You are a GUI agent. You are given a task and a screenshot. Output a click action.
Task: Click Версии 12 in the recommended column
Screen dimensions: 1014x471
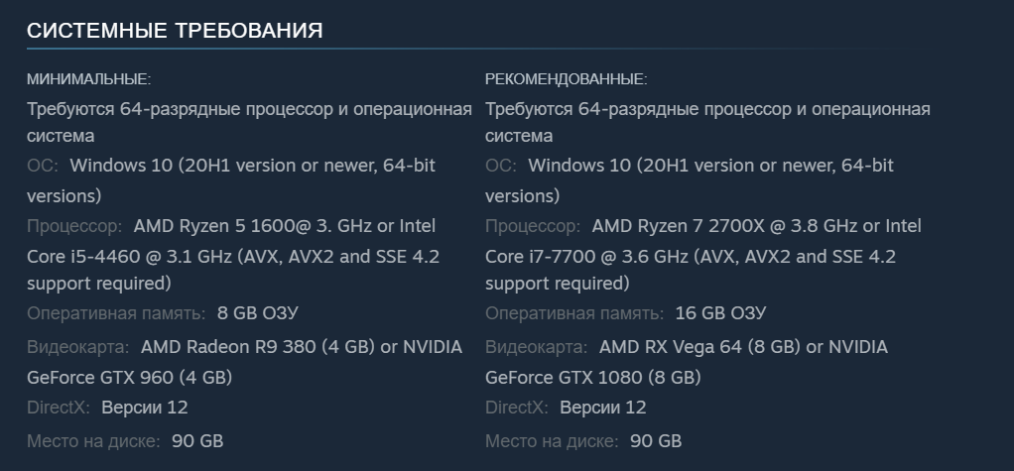click(602, 408)
